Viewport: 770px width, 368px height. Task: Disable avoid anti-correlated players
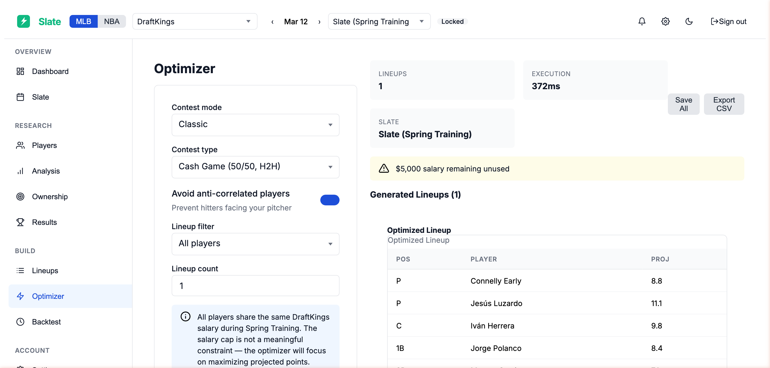pyautogui.click(x=330, y=200)
